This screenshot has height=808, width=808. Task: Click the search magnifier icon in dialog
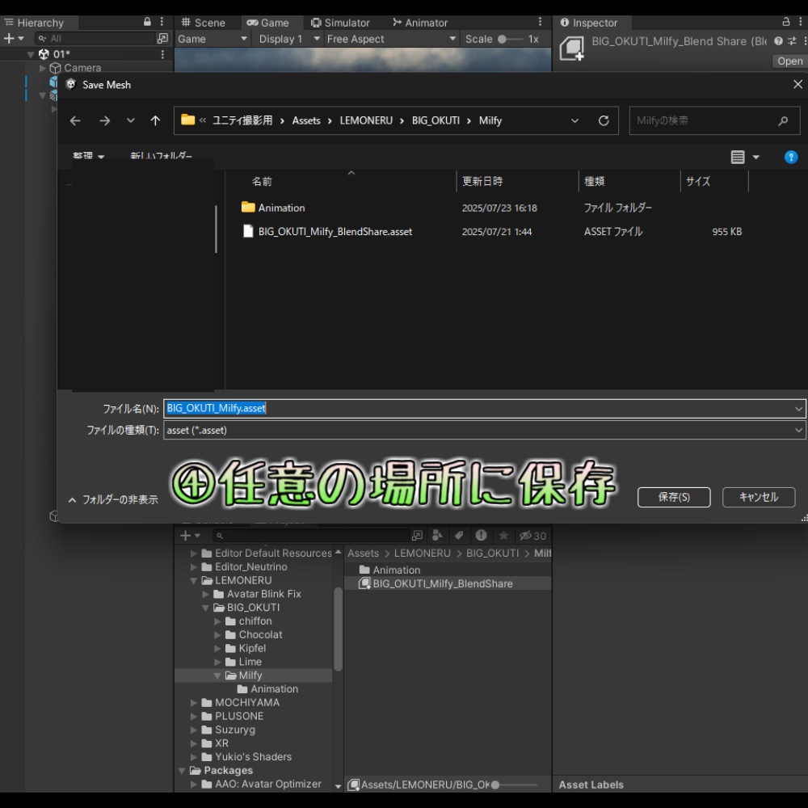(x=783, y=120)
